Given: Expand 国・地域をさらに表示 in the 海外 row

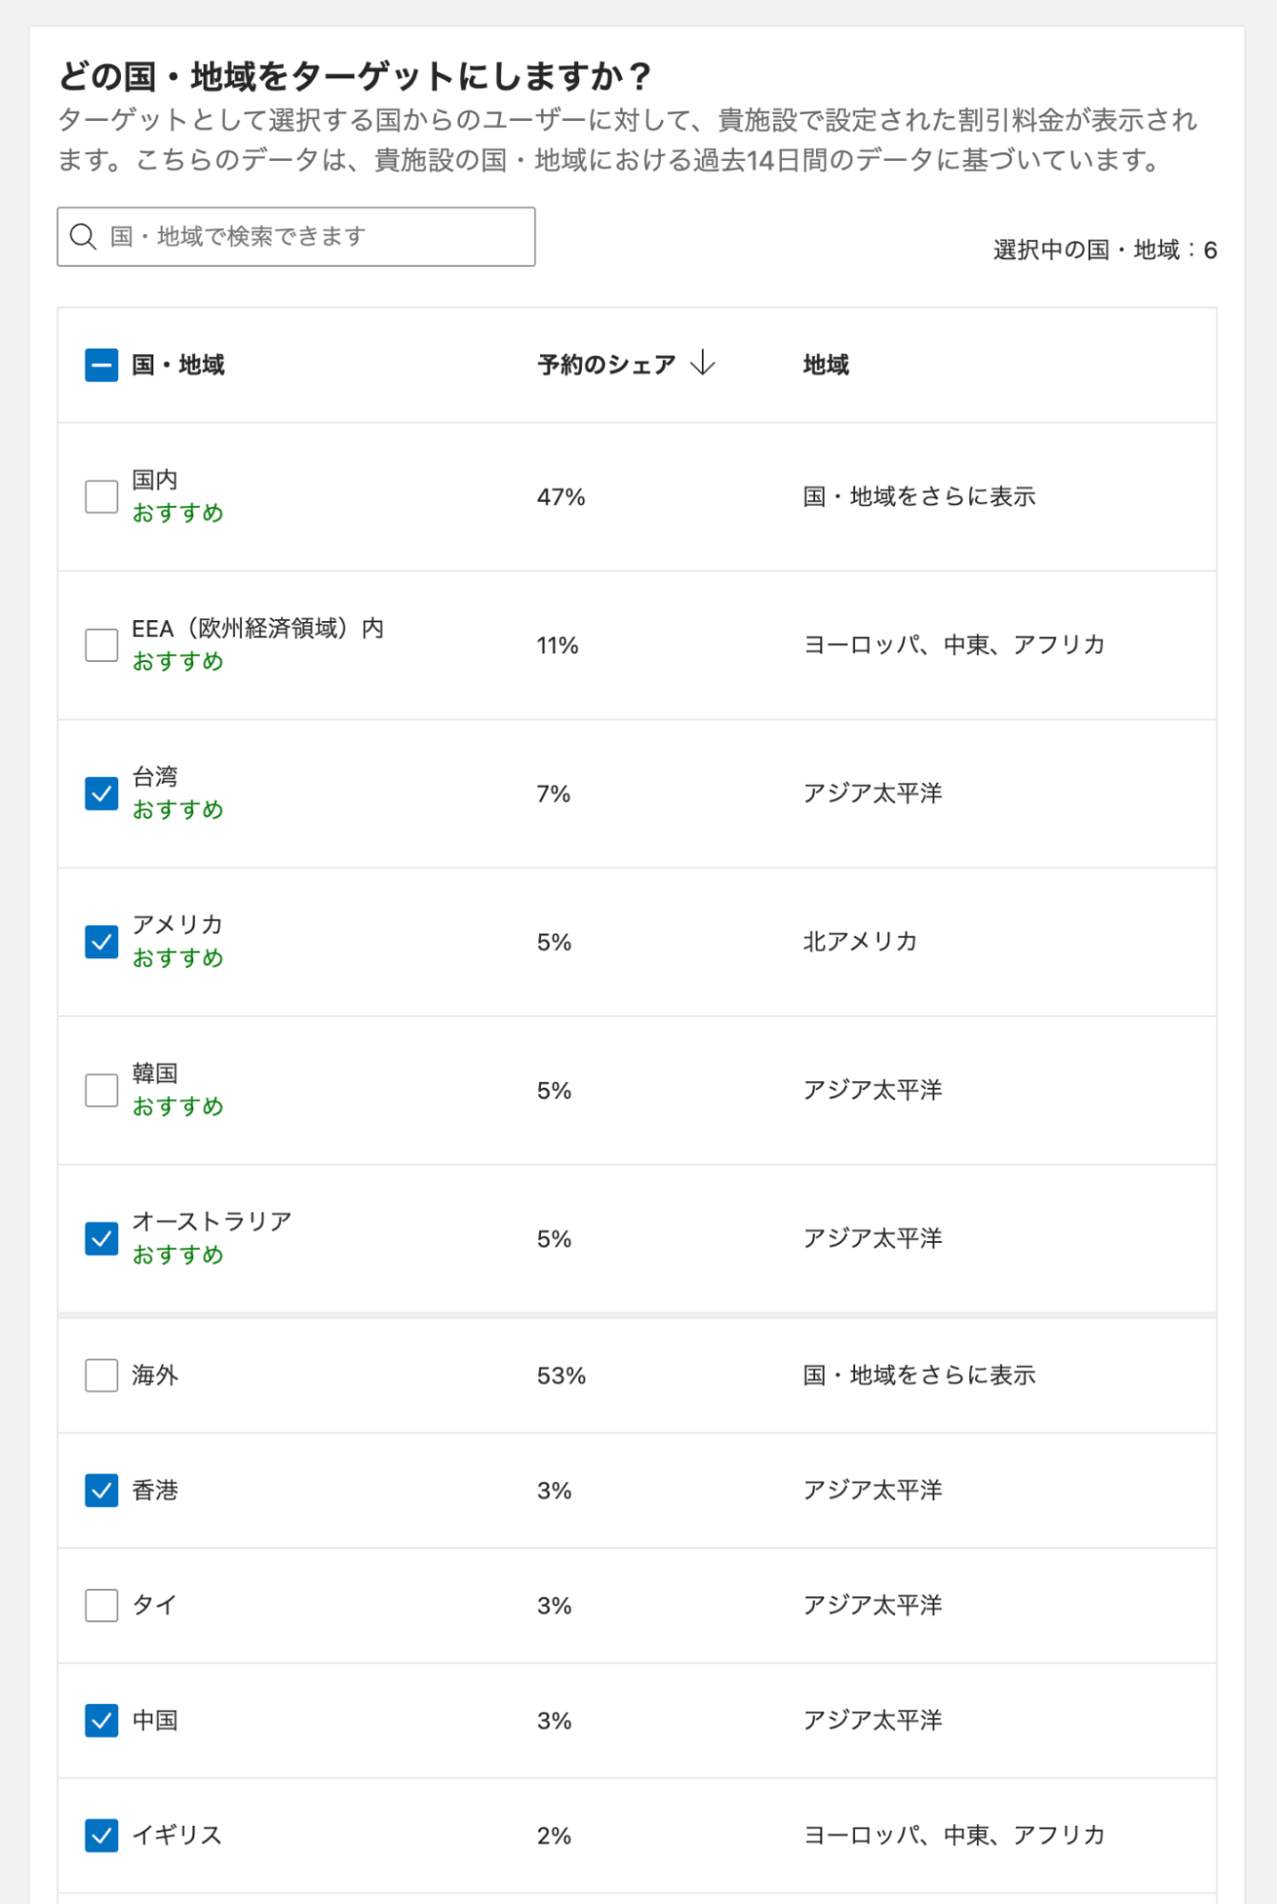Looking at the screenshot, I should click(918, 1375).
